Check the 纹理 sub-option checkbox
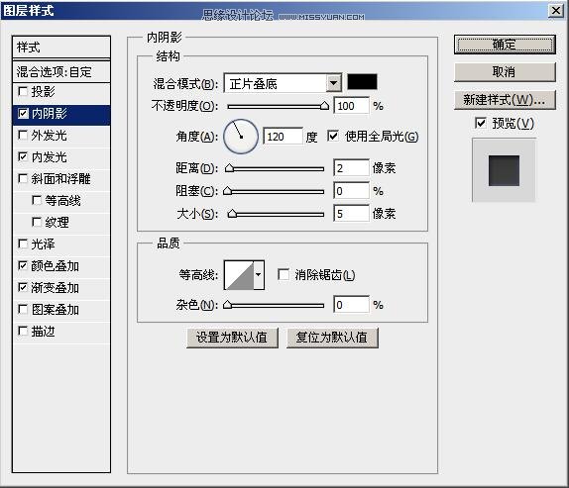This screenshot has width=569, height=488. (37, 222)
